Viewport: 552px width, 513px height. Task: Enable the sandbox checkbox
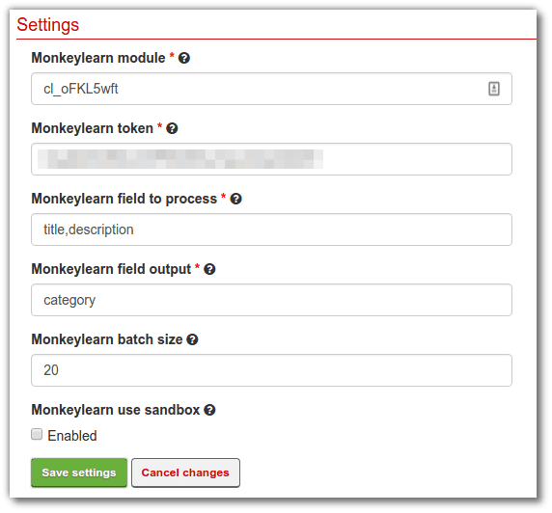37,434
